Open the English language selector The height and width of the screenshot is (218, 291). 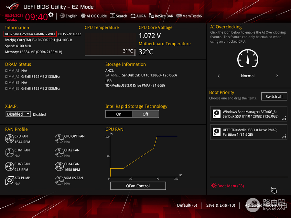(69, 16)
